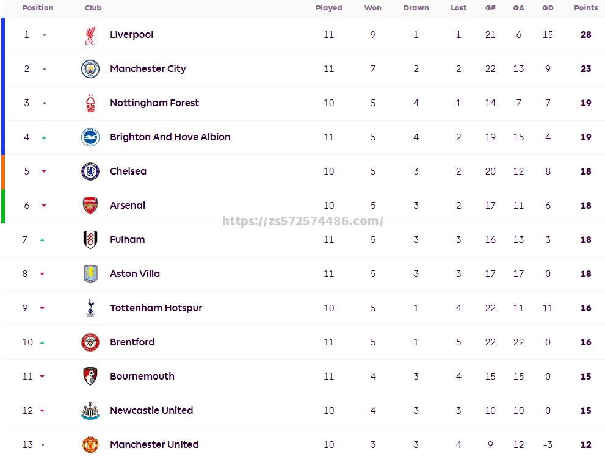The height and width of the screenshot is (462, 605).
Task: Click the Position column header
Action: coord(38,8)
